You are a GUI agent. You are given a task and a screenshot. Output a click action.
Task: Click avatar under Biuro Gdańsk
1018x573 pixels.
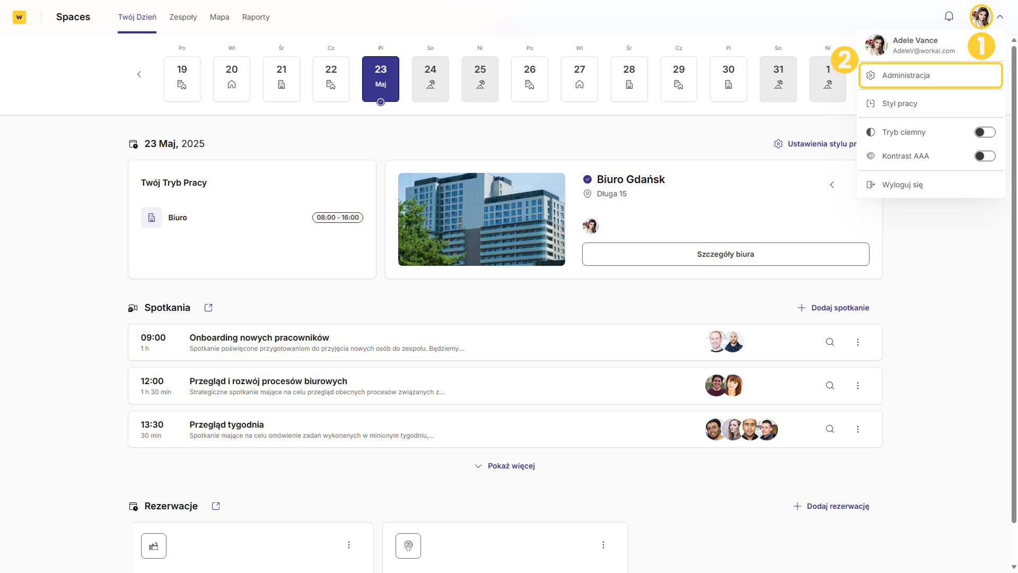(590, 226)
